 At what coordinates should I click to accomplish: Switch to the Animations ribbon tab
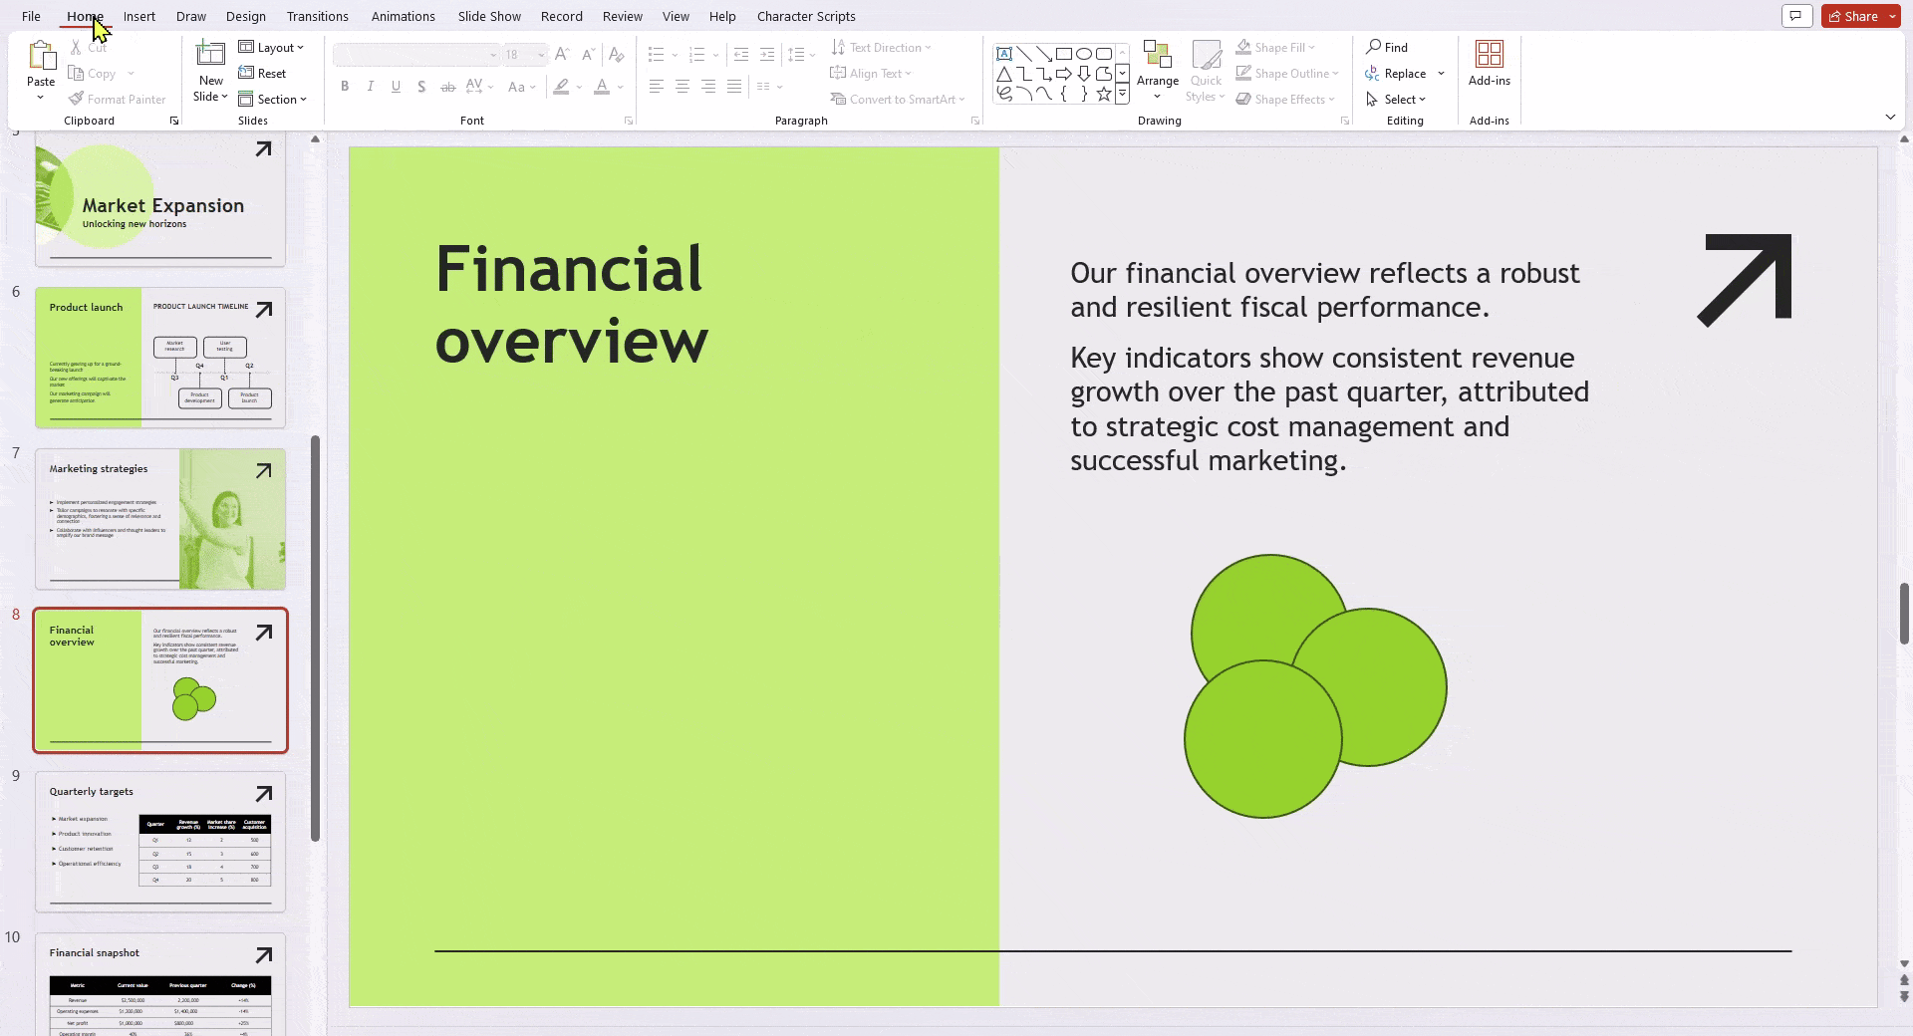403,16
